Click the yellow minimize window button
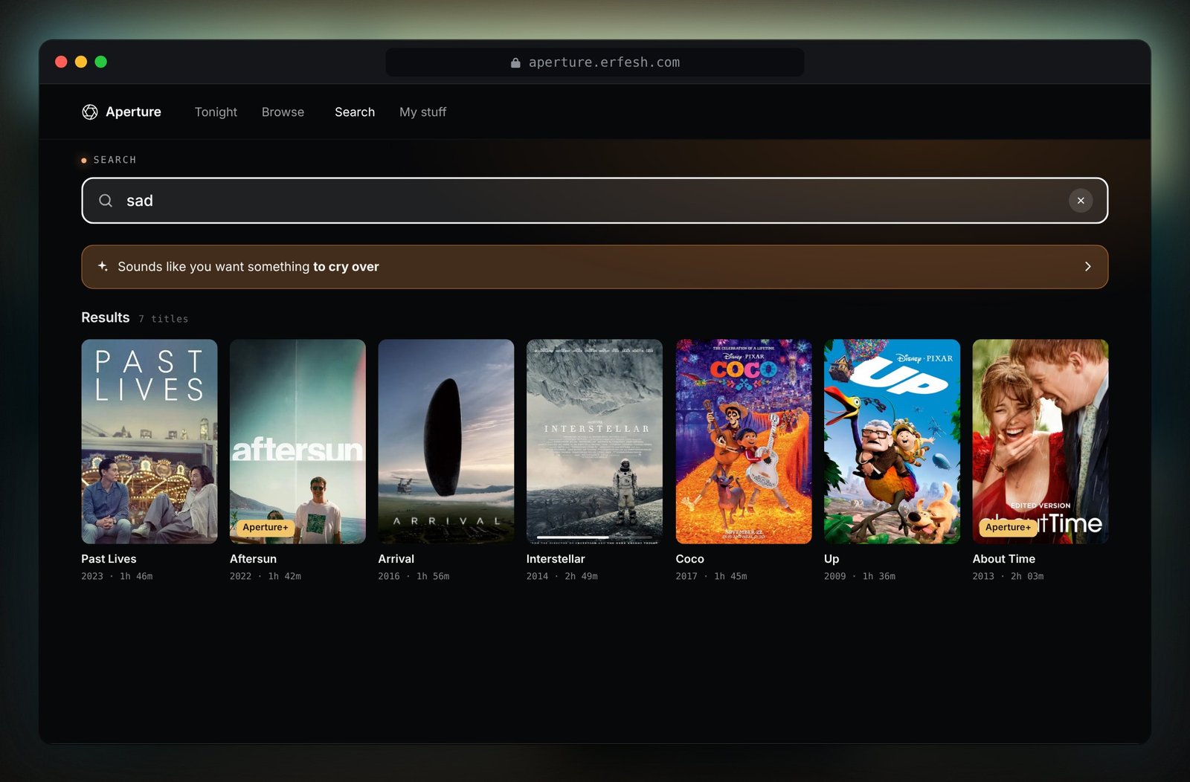This screenshot has width=1190, height=782. 81,62
